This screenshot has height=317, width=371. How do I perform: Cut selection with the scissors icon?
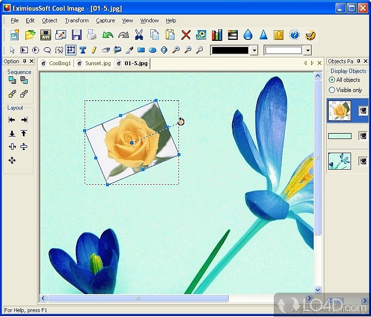(139, 35)
